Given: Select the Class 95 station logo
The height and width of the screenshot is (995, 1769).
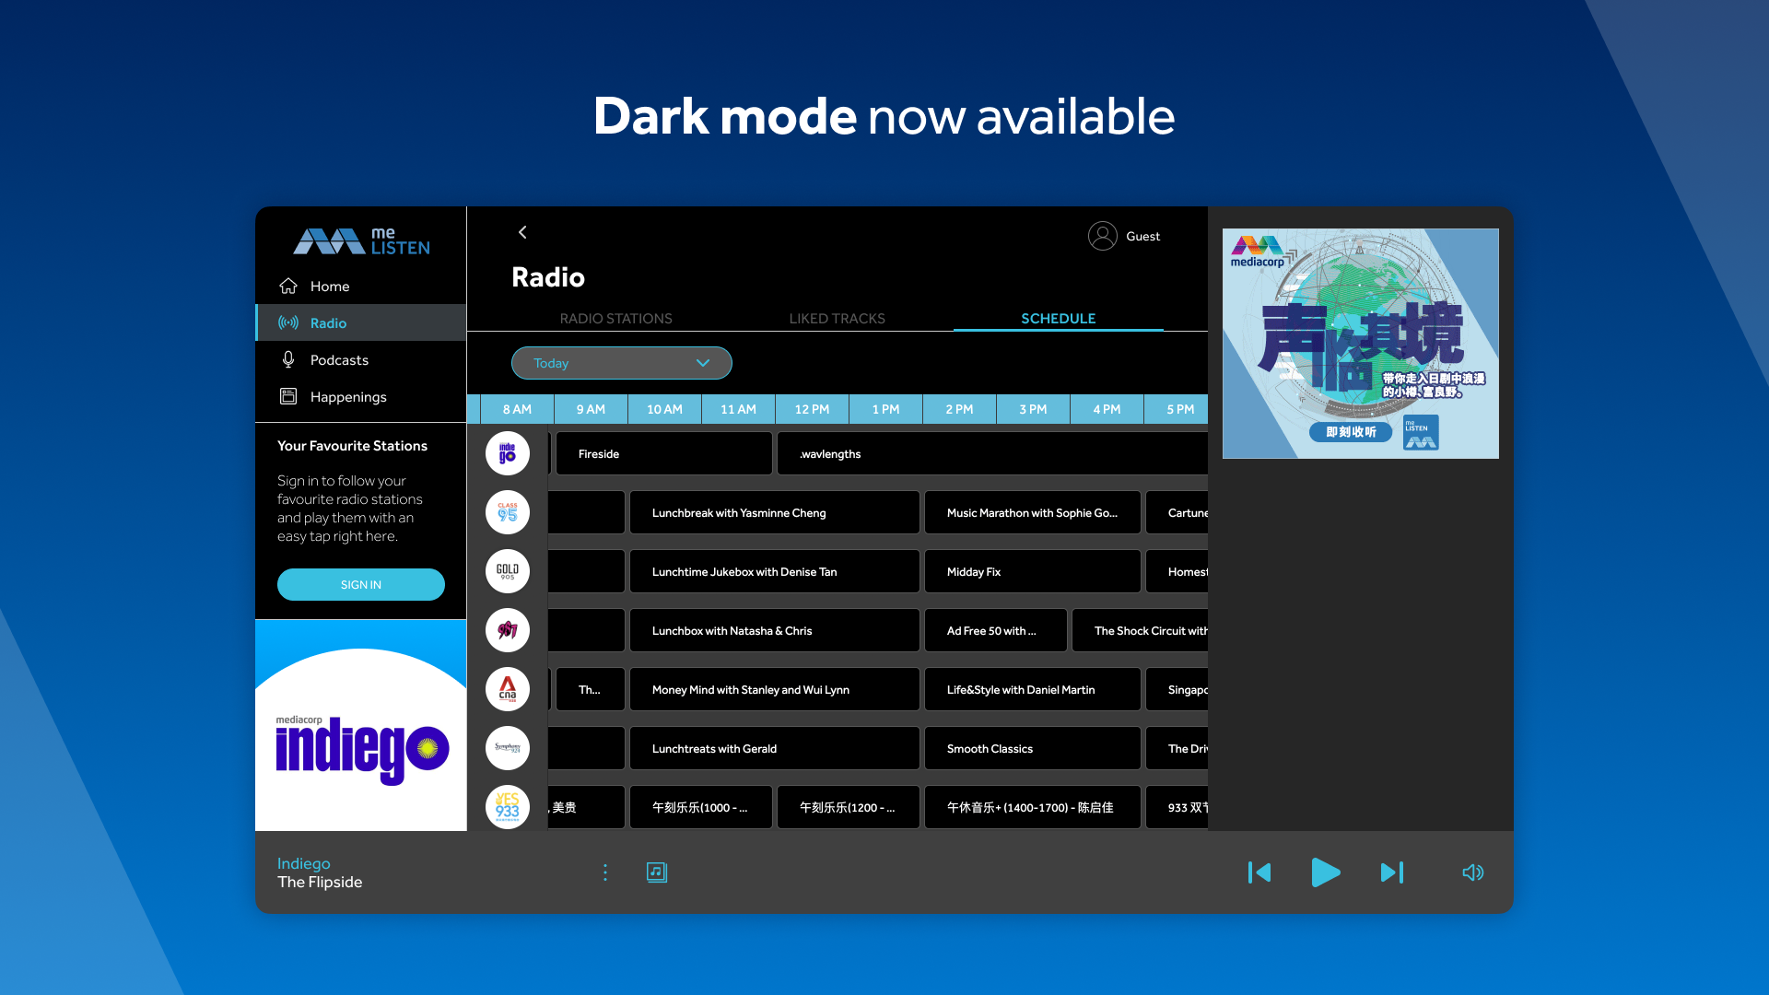Looking at the screenshot, I should [508, 512].
